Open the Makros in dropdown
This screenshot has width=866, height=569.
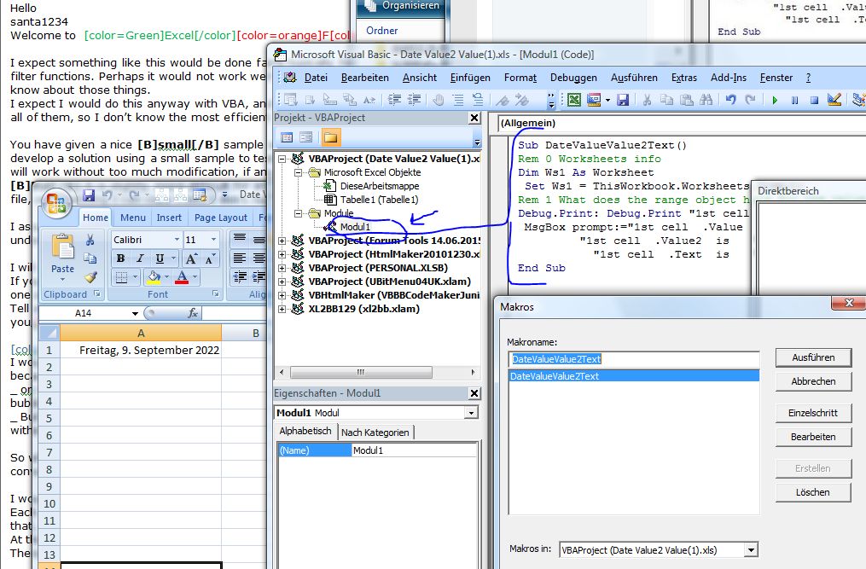point(751,549)
